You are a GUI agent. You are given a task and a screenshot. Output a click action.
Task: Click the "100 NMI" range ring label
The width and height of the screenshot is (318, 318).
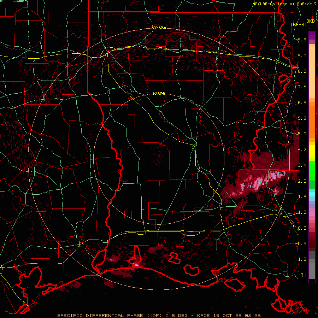(159, 28)
